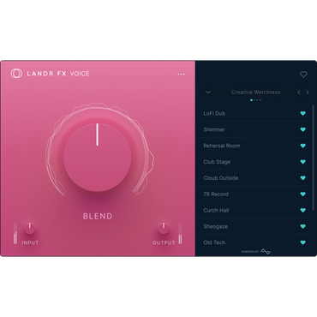
Task: Click the preset list scrollbar
Action: 314,158
